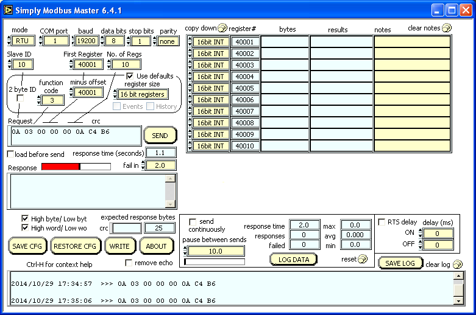Click the No. of Regs stepper arrows
The image size is (476, 315).
point(109,64)
